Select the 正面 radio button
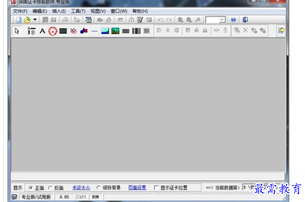 click(30, 188)
